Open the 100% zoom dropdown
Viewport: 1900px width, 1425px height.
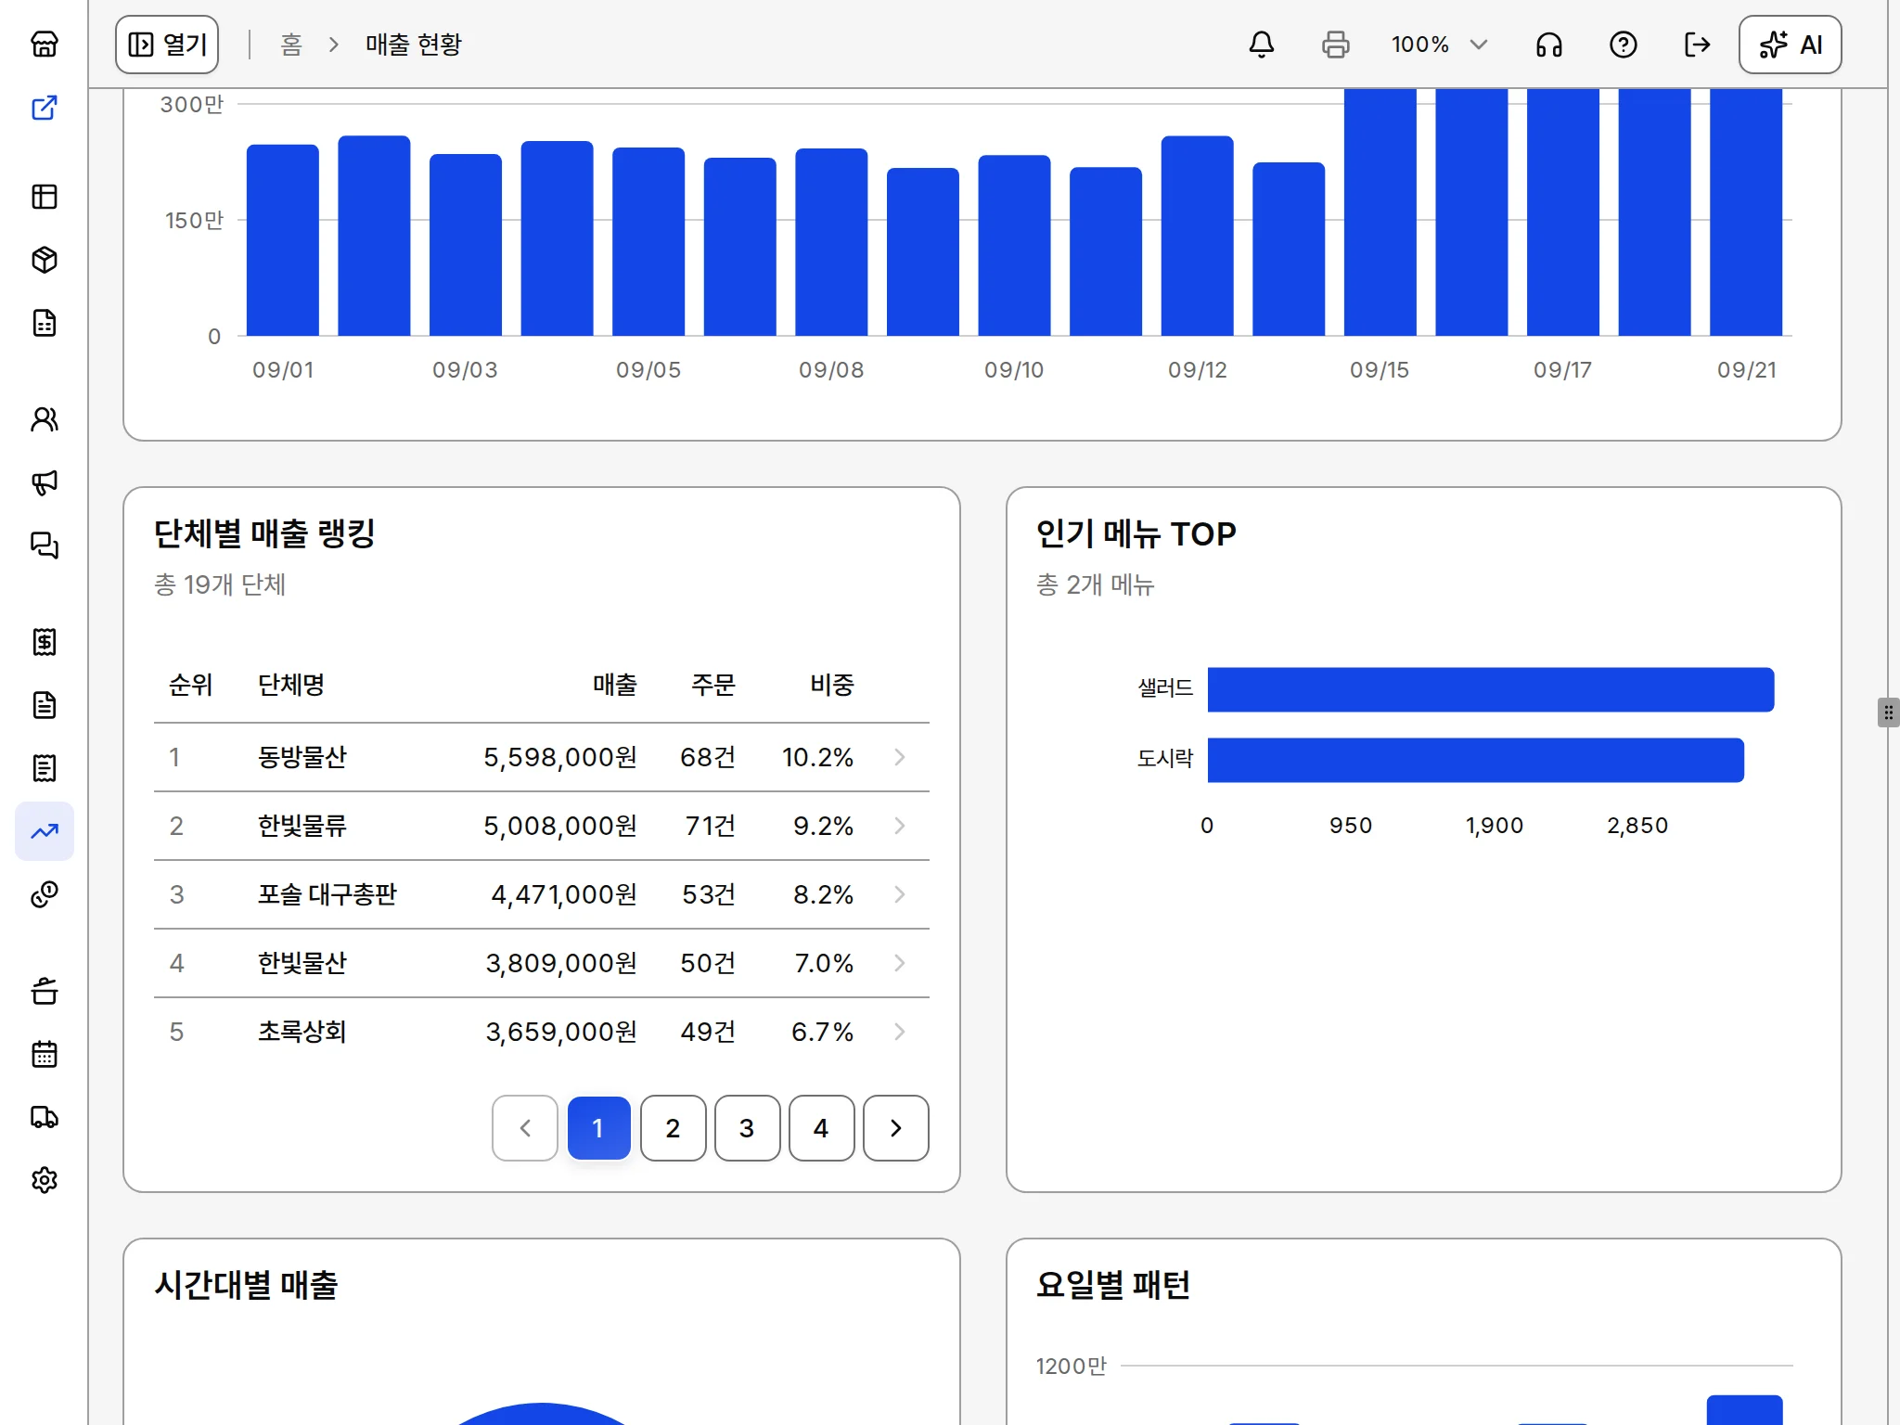1440,45
